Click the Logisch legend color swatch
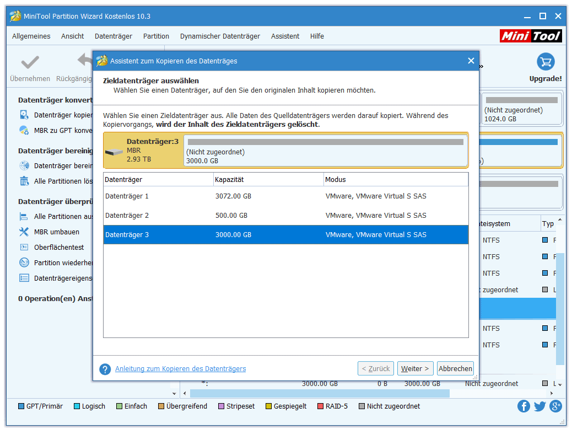572x429 pixels. click(x=77, y=406)
